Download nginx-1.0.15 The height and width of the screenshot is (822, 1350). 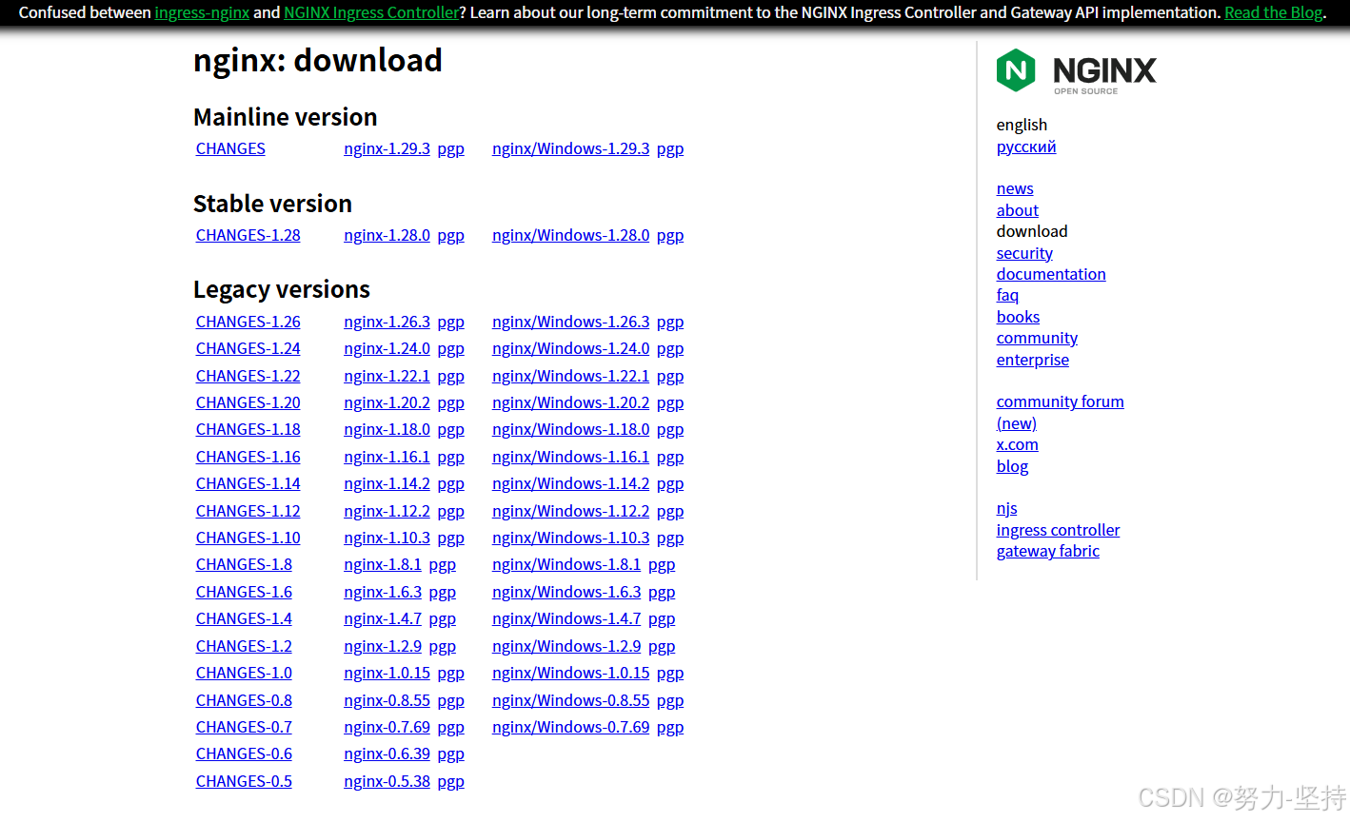[387, 673]
